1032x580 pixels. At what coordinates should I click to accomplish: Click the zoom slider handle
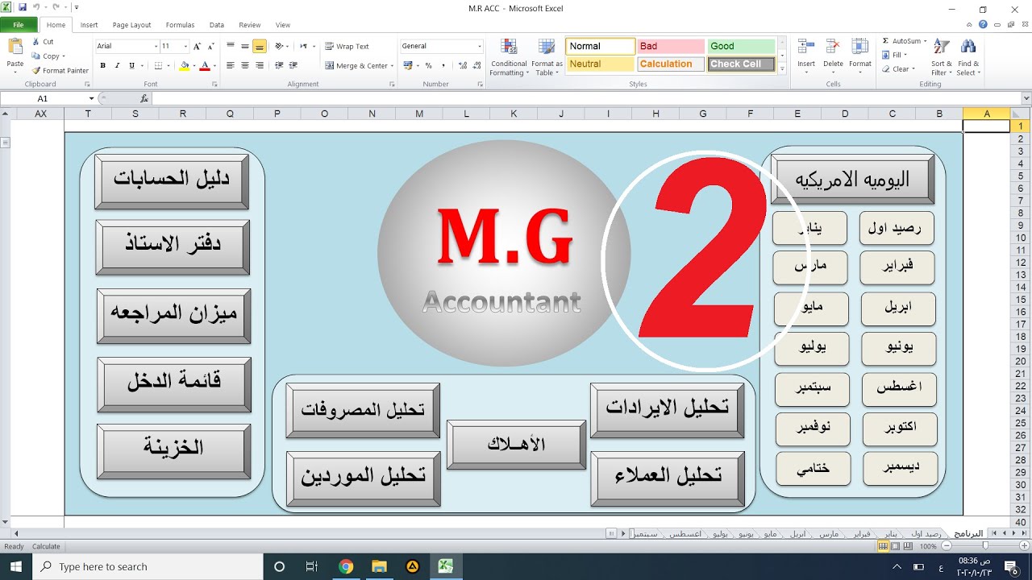tap(985, 546)
